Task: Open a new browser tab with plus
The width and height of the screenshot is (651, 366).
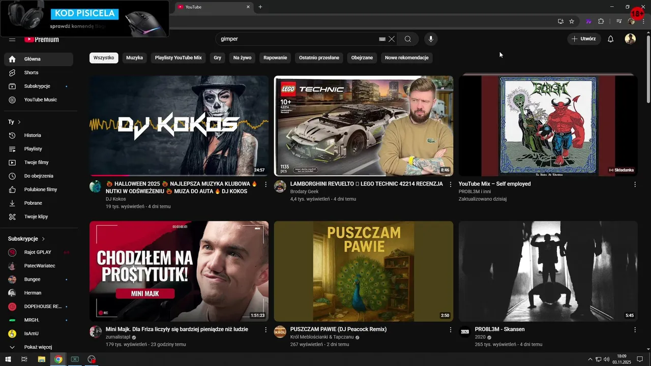Action: [260, 7]
